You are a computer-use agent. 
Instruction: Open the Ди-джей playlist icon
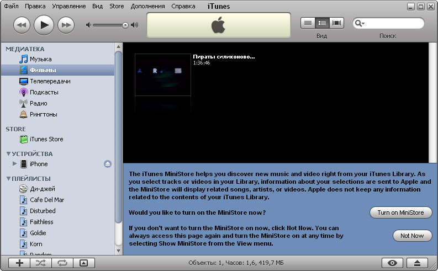click(23, 189)
